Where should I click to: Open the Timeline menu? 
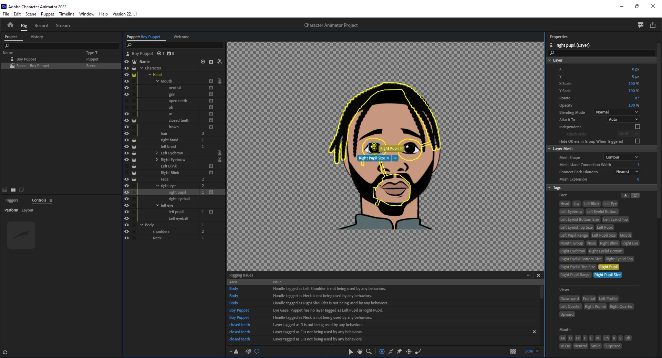66,14
